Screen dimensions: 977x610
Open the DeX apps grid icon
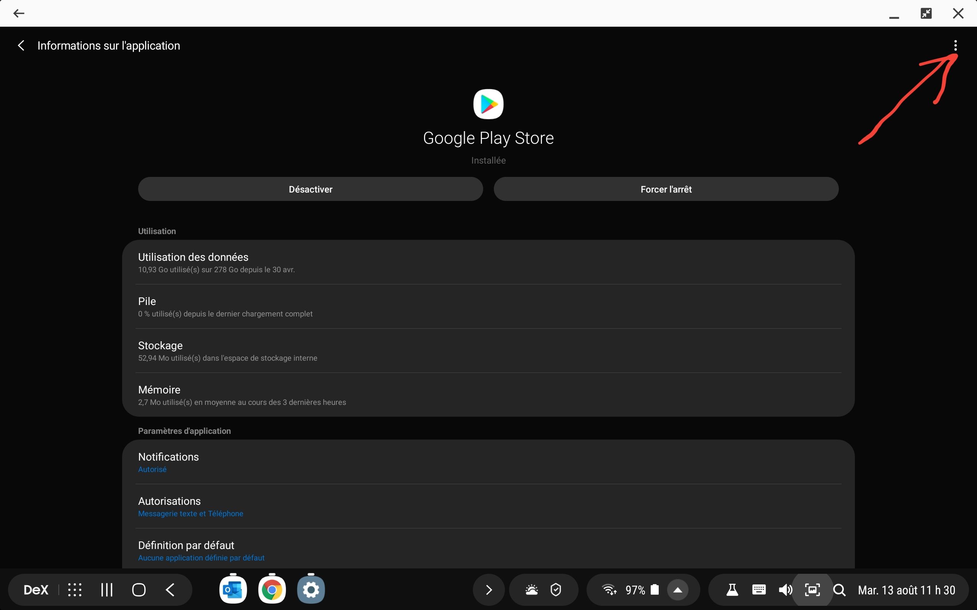click(x=75, y=590)
